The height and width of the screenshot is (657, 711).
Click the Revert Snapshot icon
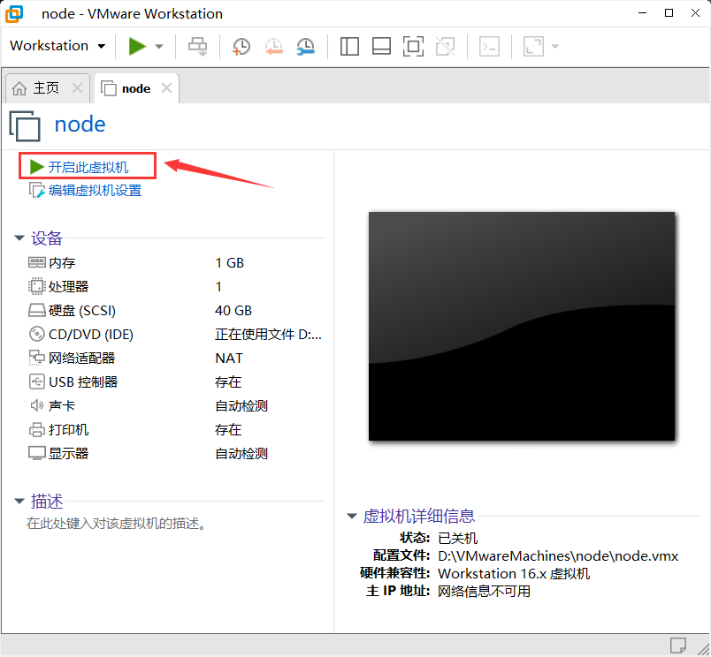pyautogui.click(x=273, y=45)
